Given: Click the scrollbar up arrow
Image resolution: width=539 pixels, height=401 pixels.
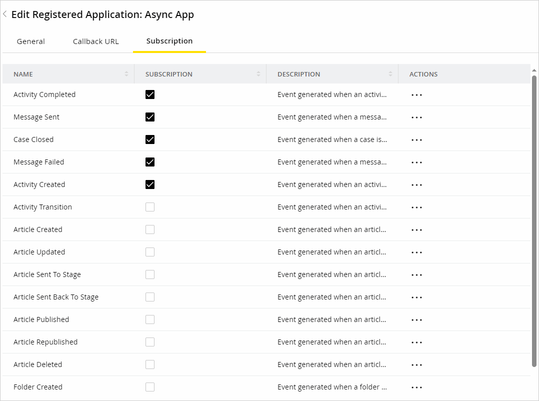Looking at the screenshot, I should point(534,70).
